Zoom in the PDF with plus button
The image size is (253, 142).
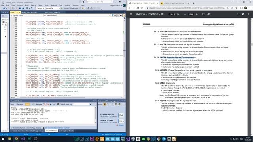197,14
